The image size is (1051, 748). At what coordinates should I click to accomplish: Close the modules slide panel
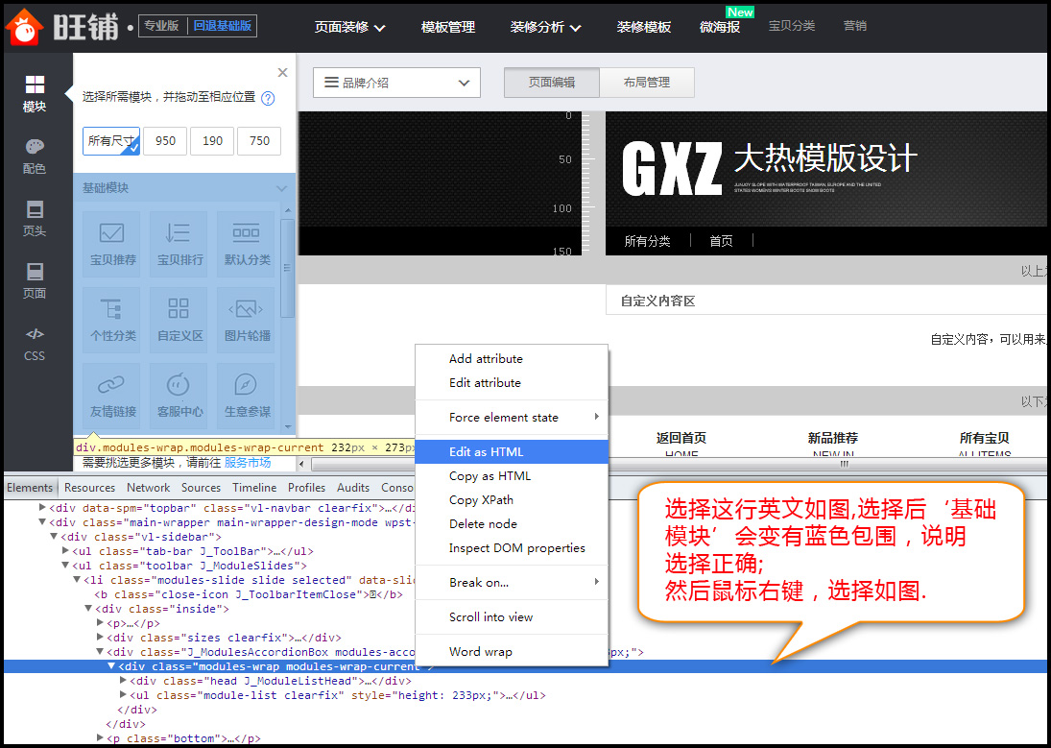282,72
